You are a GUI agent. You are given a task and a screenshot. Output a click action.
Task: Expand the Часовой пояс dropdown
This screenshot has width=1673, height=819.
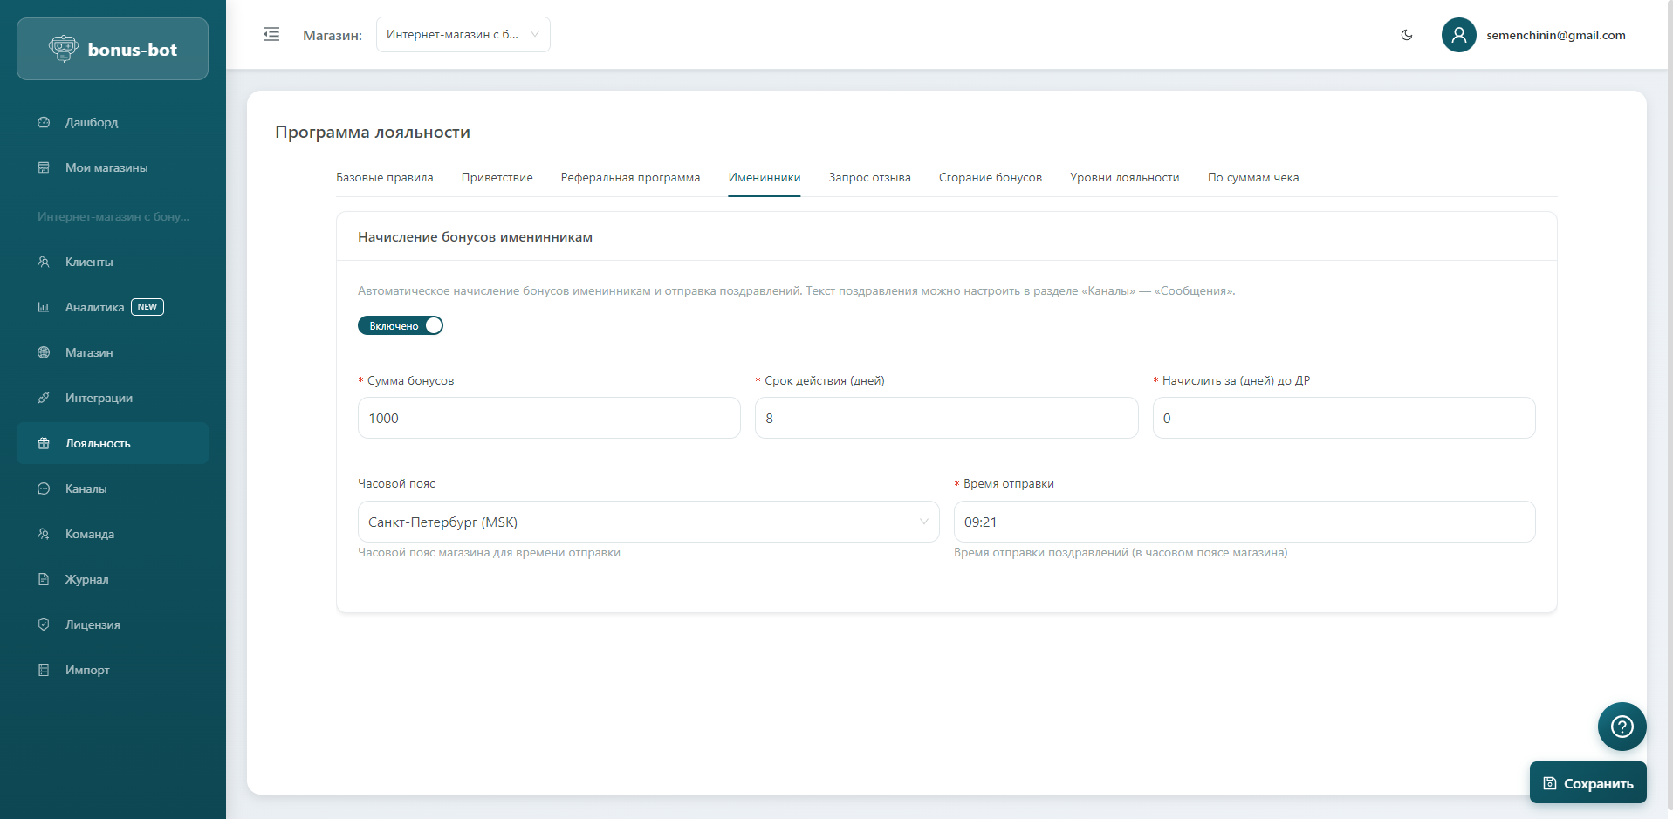tap(648, 522)
